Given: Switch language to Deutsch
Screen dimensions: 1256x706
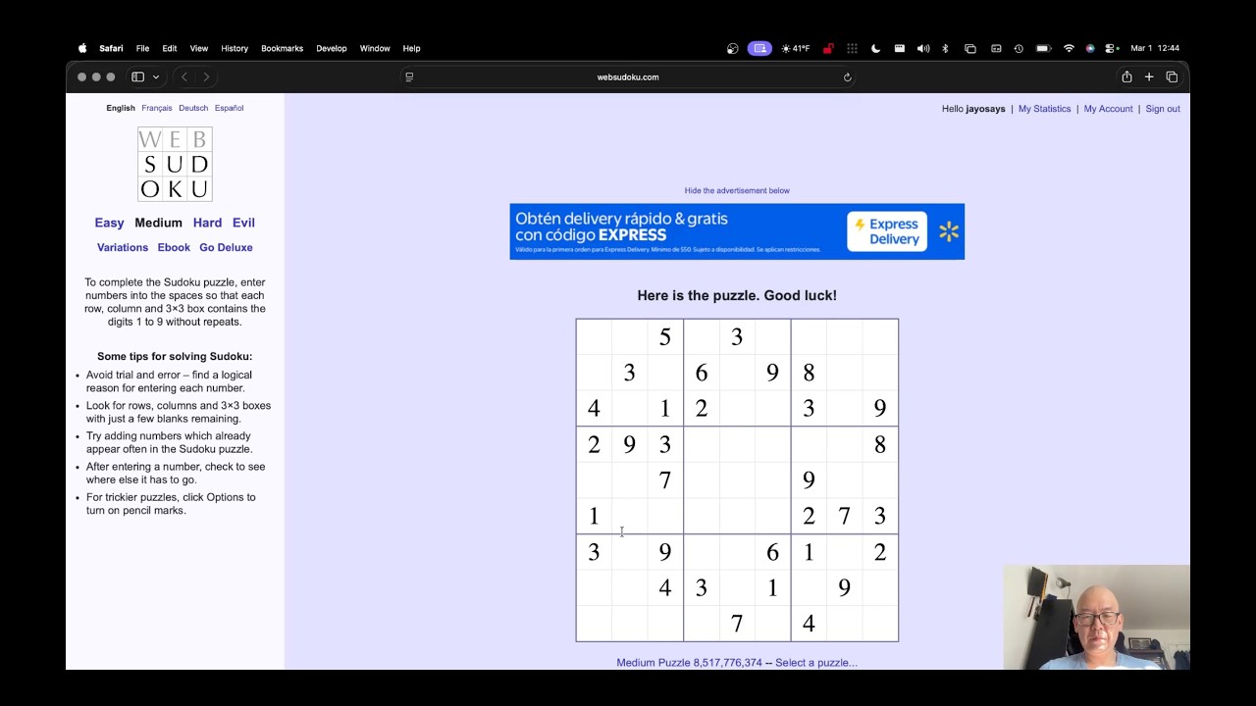Looking at the screenshot, I should pos(193,108).
